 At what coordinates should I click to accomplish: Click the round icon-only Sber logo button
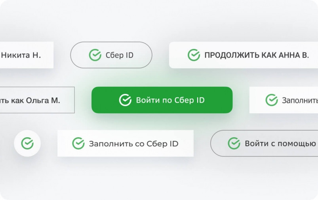click(27, 143)
